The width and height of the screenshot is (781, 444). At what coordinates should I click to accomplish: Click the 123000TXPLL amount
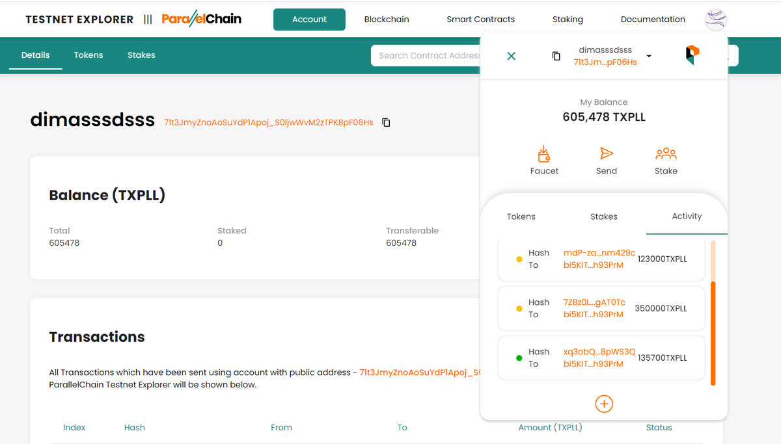[x=662, y=259]
